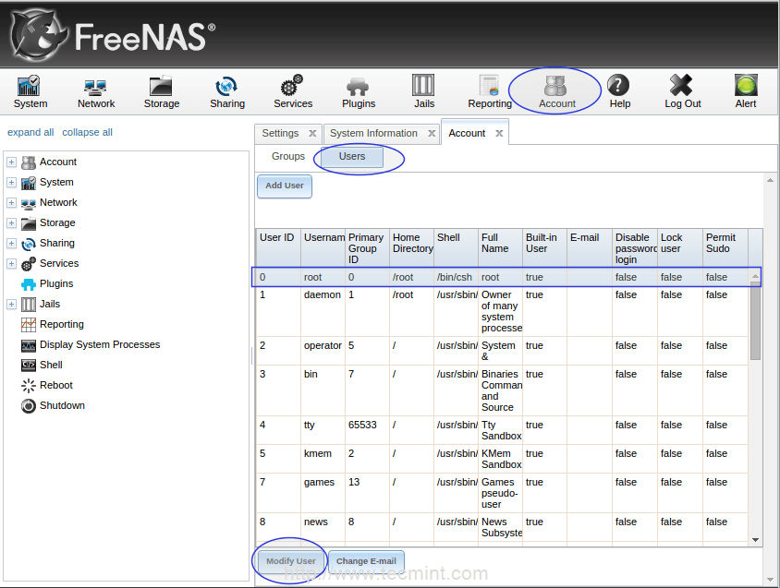Click the Change E-mail button
780x588 pixels.
pos(366,561)
